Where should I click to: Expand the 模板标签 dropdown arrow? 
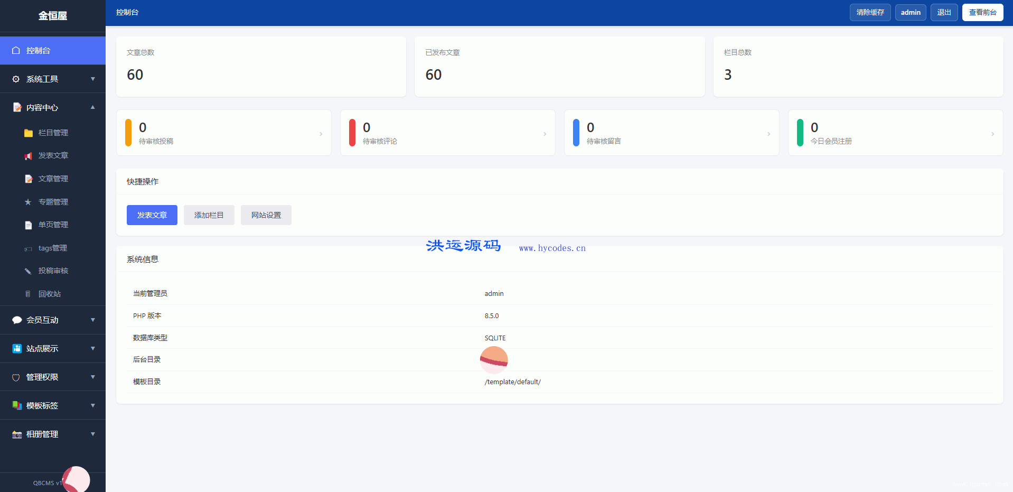(93, 406)
